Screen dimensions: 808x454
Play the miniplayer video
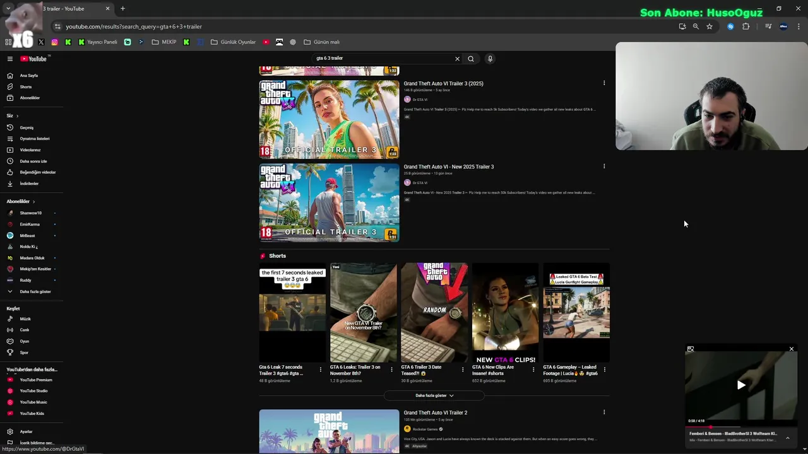(741, 385)
